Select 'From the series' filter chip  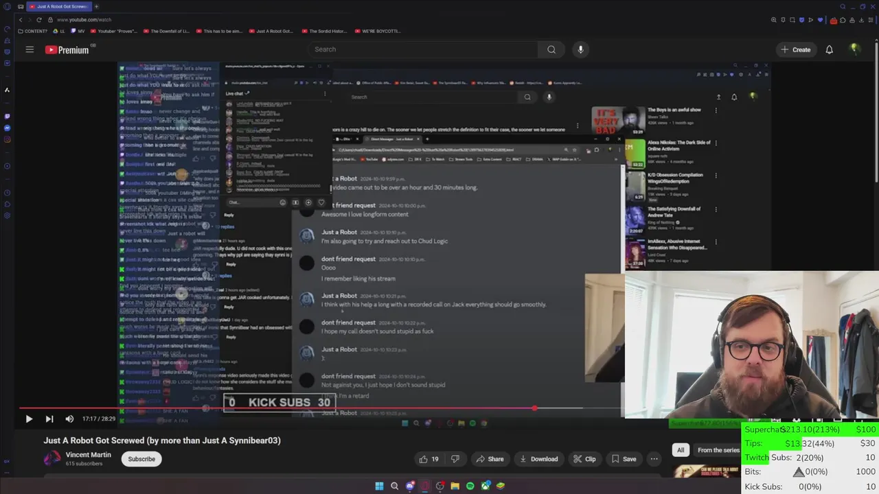[x=718, y=450]
